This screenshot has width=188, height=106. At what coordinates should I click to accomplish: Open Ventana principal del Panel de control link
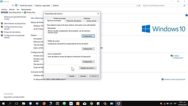(15, 18)
